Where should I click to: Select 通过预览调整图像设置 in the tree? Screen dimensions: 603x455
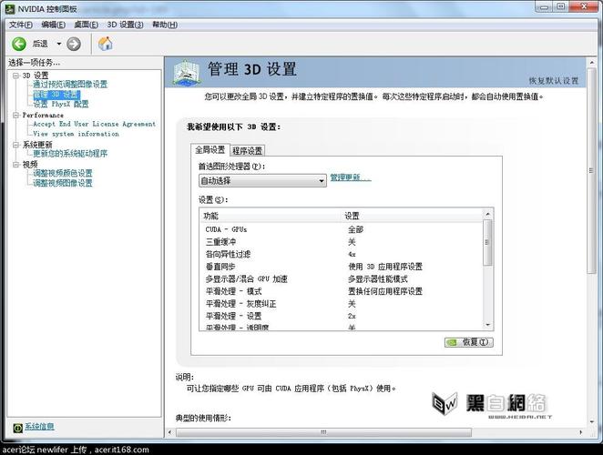(x=70, y=85)
